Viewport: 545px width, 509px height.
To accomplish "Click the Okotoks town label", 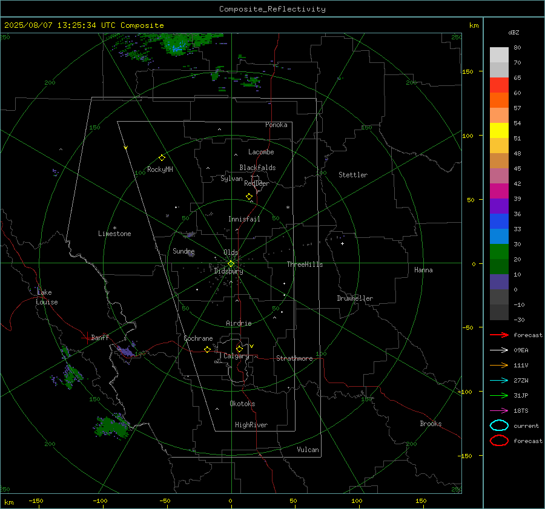I will [242, 404].
